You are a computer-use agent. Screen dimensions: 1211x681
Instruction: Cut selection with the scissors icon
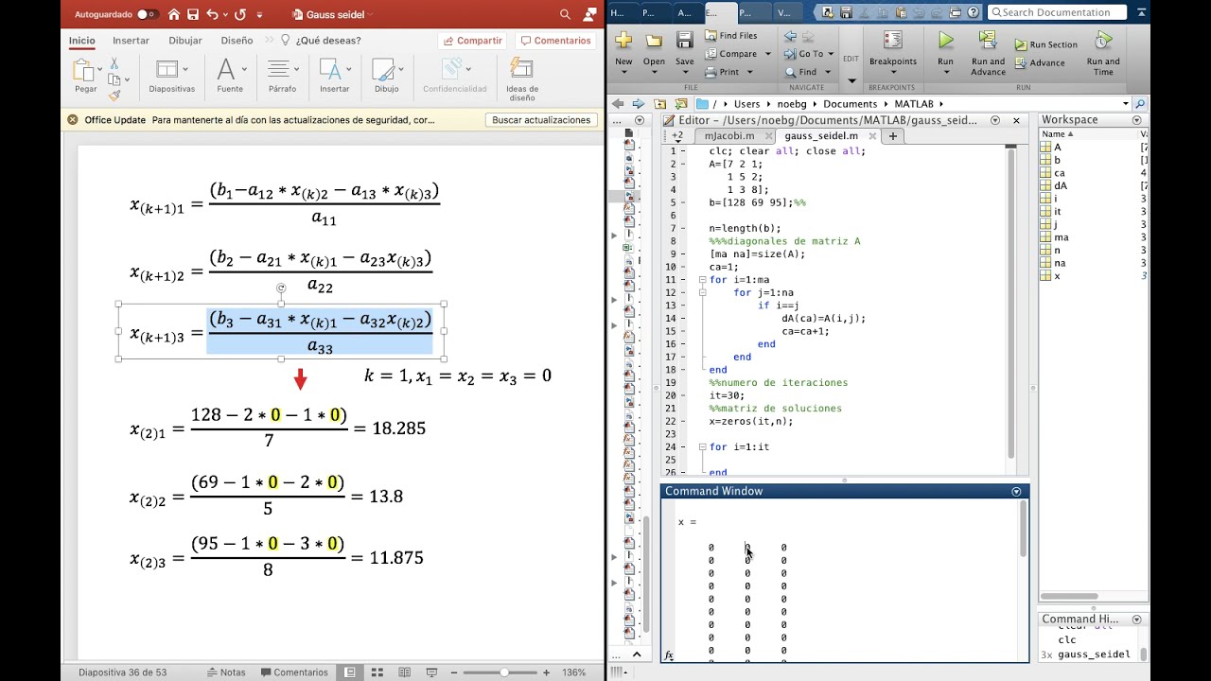114,62
